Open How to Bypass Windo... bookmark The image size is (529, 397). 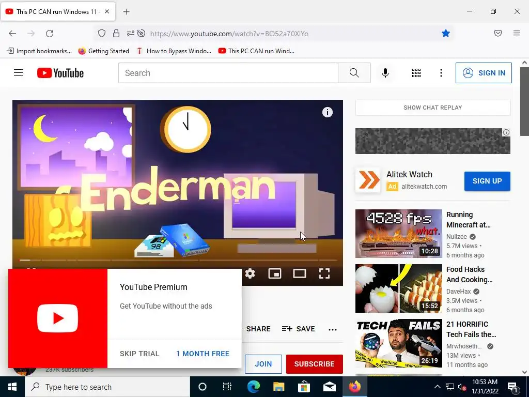coord(174,51)
